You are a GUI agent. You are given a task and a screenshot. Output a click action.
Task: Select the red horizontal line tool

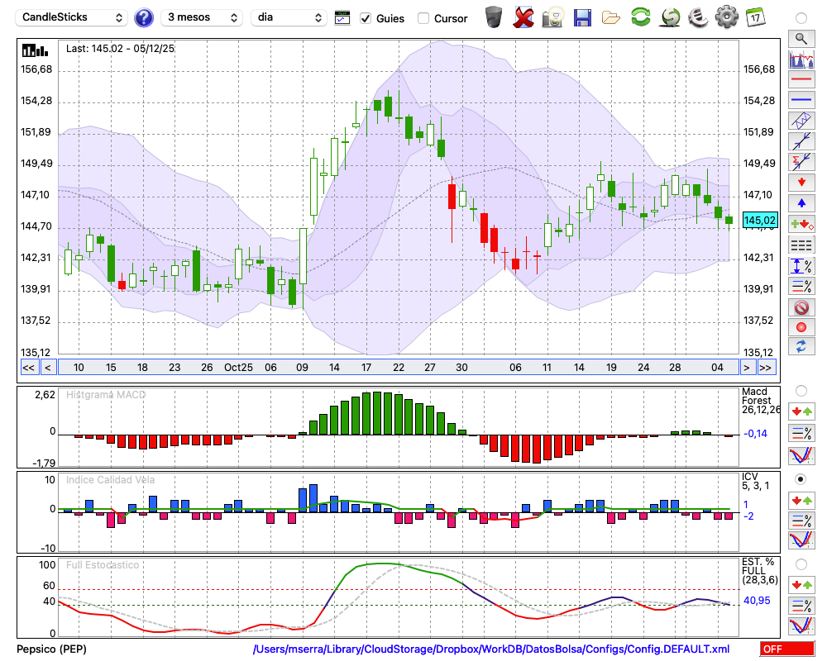pyautogui.click(x=801, y=80)
